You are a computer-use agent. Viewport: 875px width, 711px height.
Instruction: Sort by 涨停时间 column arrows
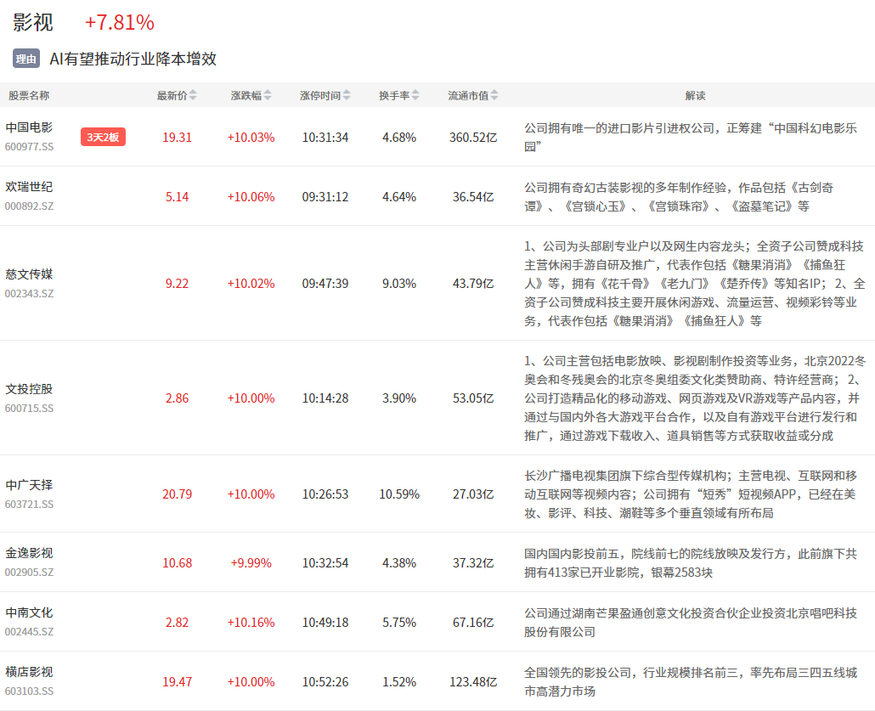click(347, 95)
